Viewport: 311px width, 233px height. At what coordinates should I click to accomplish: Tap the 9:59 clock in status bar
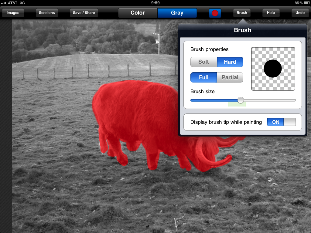click(155, 3)
